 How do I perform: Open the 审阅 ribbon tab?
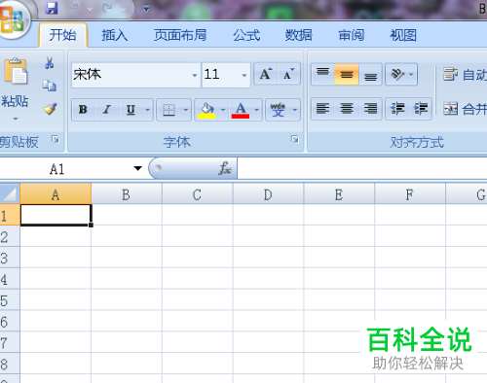[351, 35]
